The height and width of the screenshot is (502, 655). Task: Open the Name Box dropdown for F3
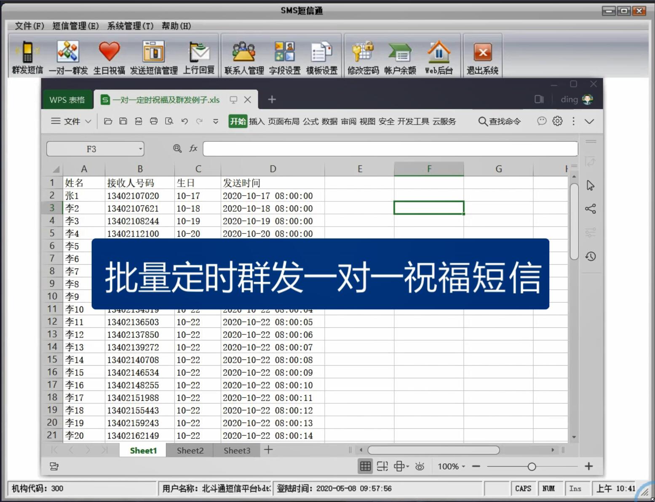140,149
